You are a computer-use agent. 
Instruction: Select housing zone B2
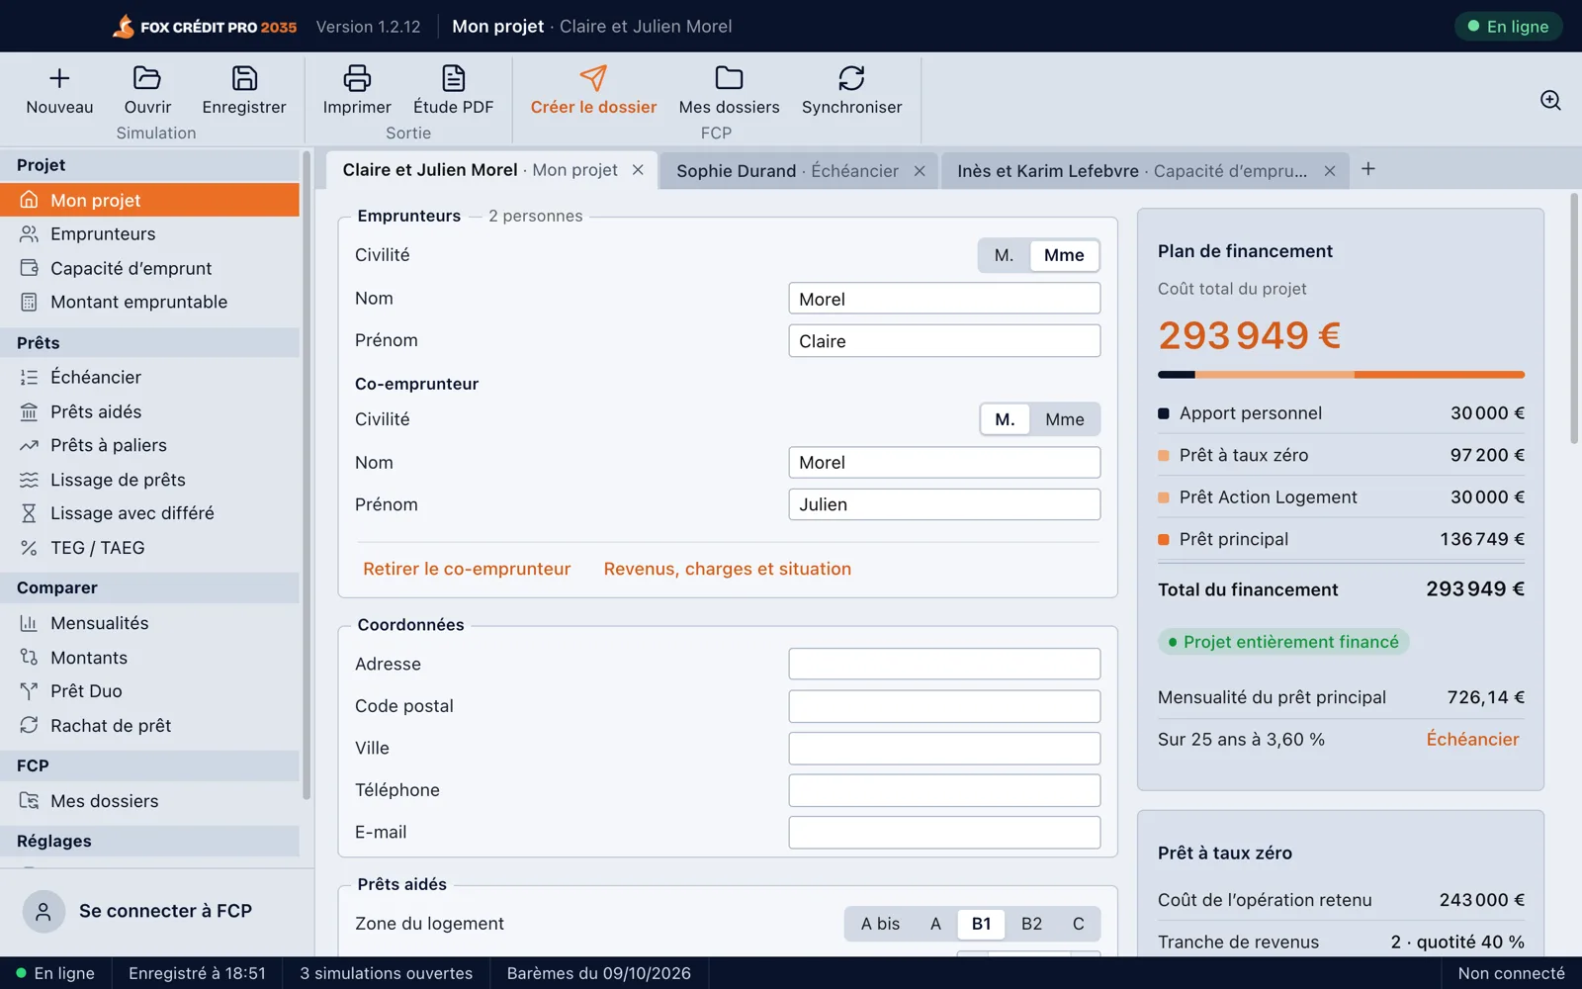click(1031, 924)
